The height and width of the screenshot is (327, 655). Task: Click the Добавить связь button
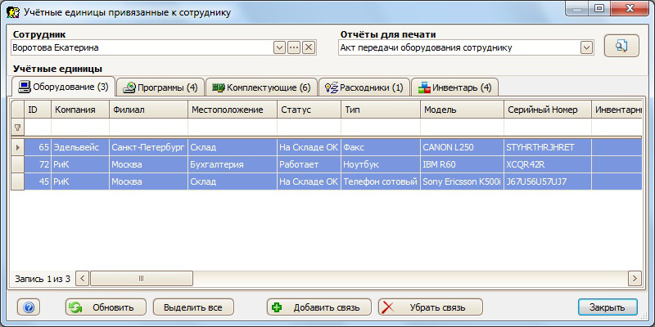pyautogui.click(x=319, y=307)
